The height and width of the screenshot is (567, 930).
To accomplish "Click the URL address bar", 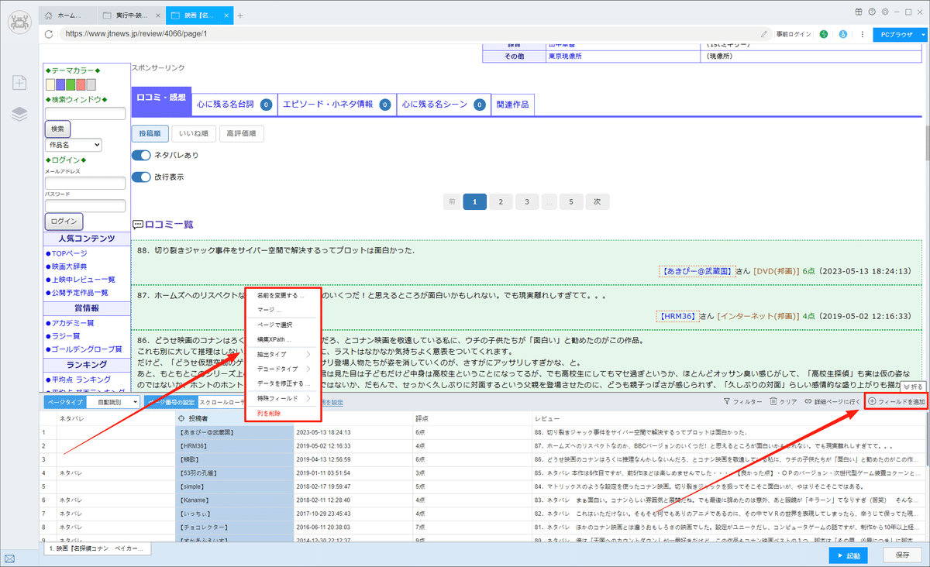I will 411,34.
